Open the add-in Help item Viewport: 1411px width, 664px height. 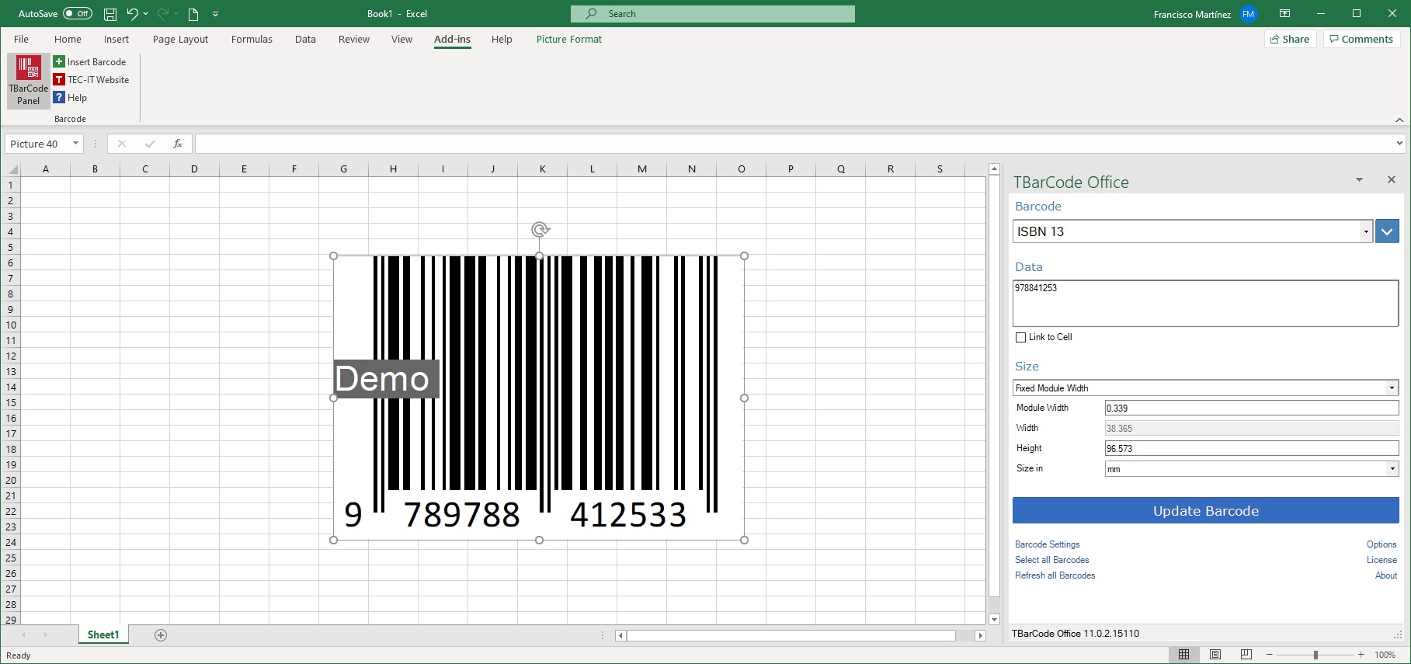(x=70, y=97)
